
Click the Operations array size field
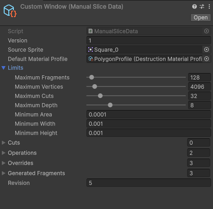click(199, 153)
